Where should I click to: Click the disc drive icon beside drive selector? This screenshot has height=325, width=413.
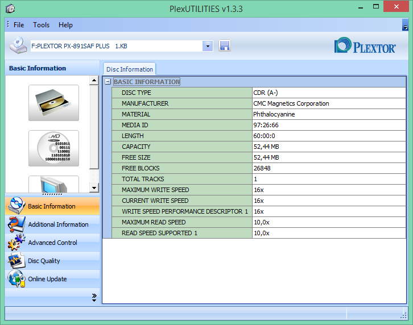tap(18, 45)
